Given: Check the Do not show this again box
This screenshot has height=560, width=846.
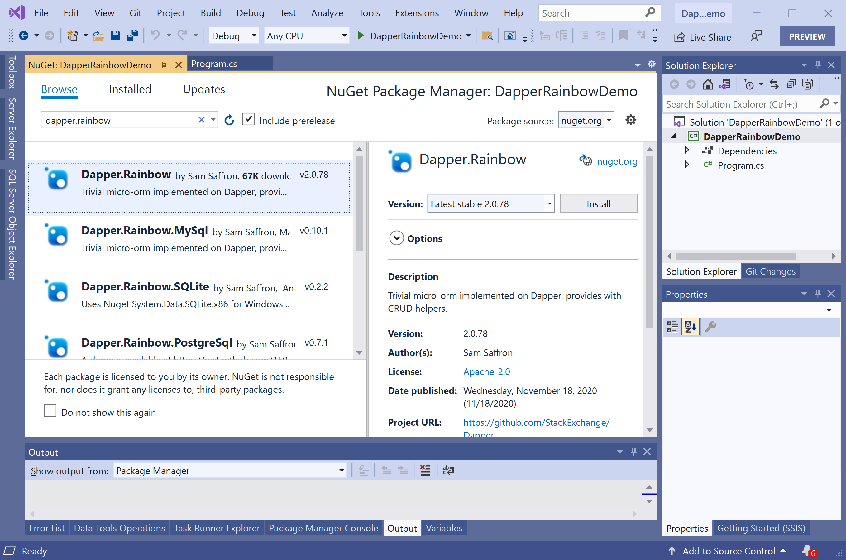Looking at the screenshot, I should tap(50, 411).
